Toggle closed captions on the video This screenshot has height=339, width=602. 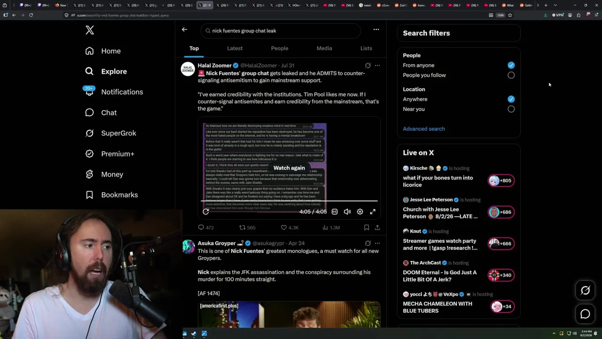pos(334,212)
